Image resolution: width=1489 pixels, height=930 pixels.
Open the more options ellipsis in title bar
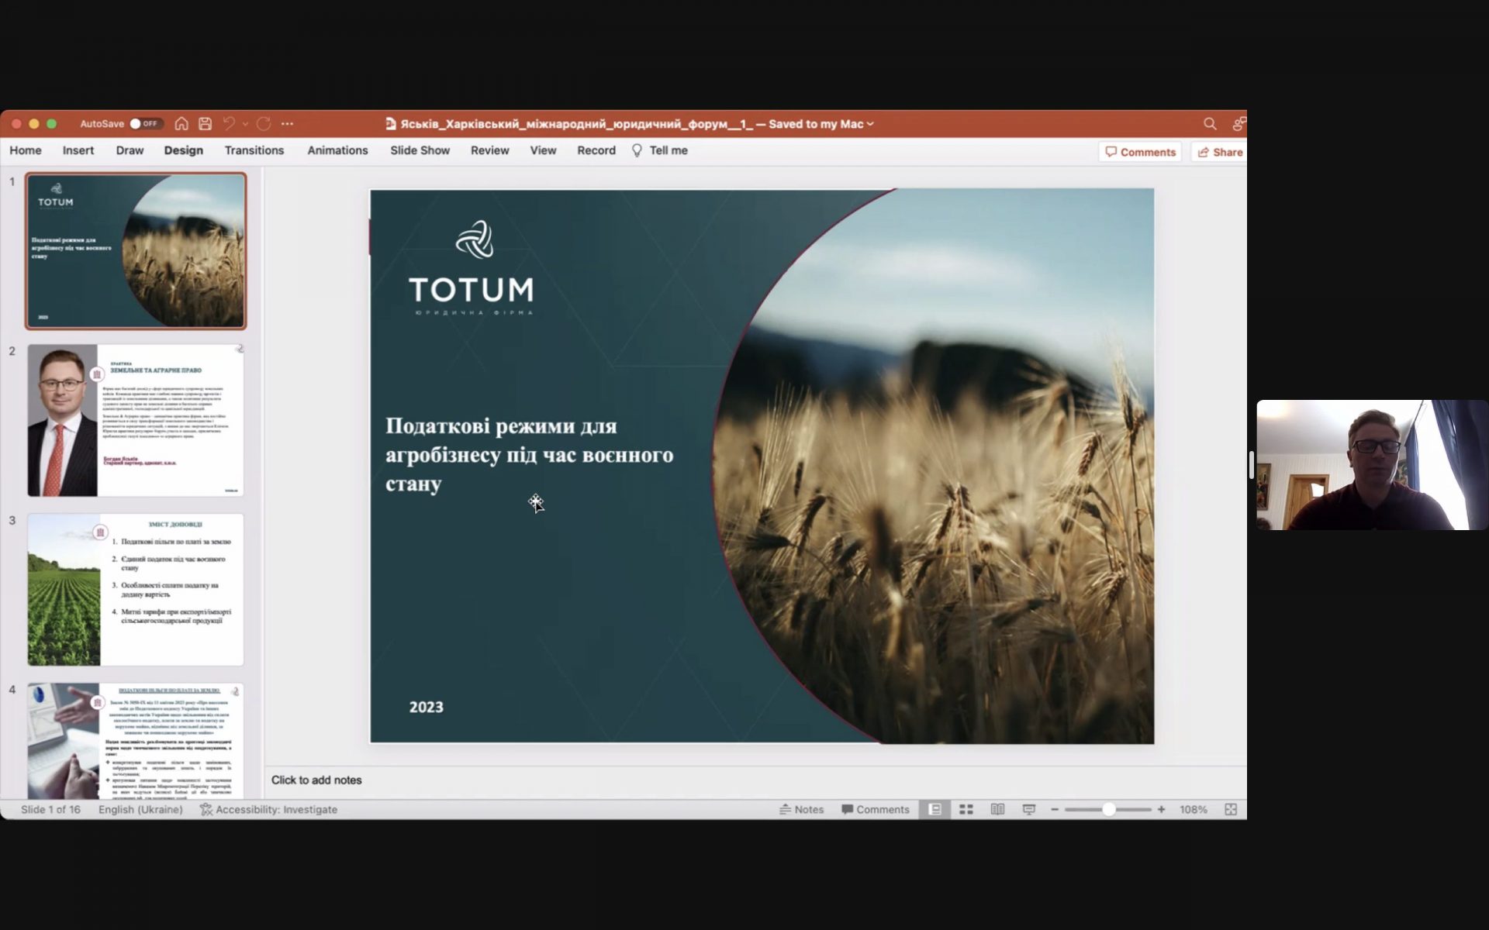click(287, 124)
